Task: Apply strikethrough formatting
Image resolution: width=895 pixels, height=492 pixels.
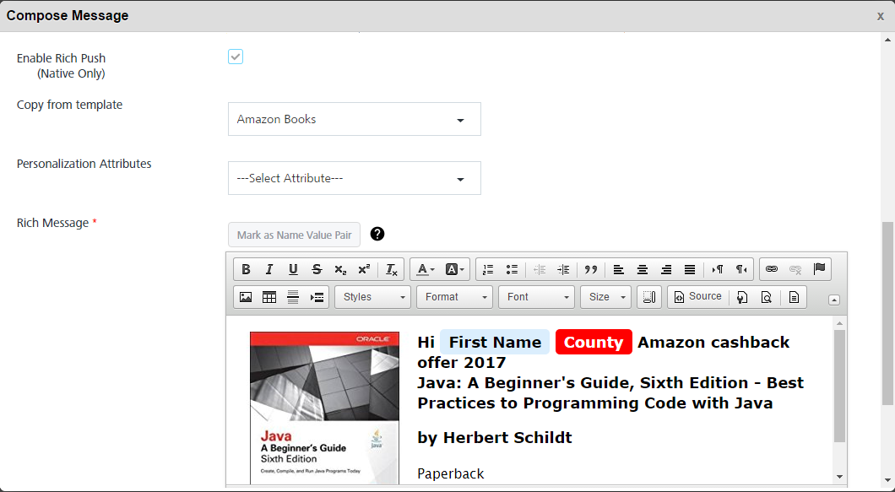Action: [317, 269]
